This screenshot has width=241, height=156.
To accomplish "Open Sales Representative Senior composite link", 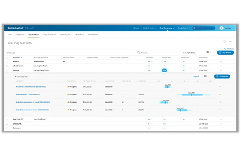I will coord(32,110).
